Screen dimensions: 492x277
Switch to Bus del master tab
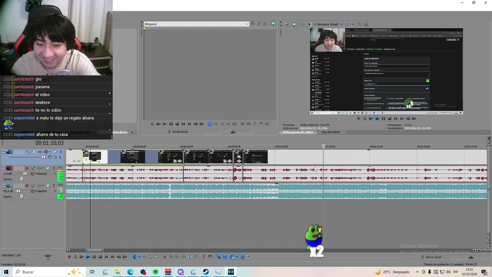point(331,132)
